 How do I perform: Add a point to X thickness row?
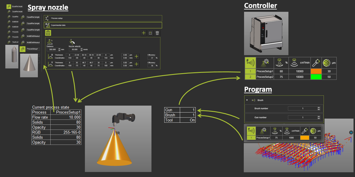pos(136,56)
